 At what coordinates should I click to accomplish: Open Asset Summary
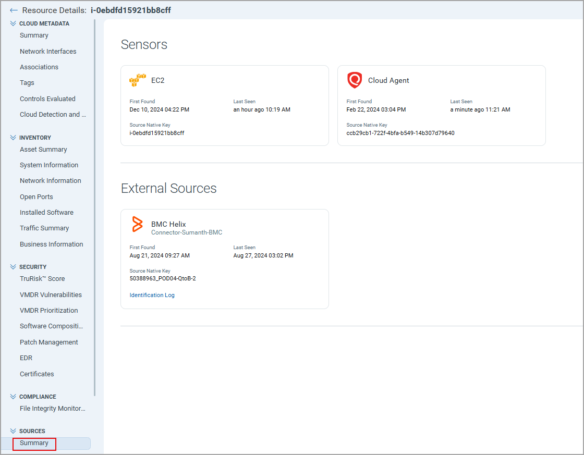[x=43, y=149]
